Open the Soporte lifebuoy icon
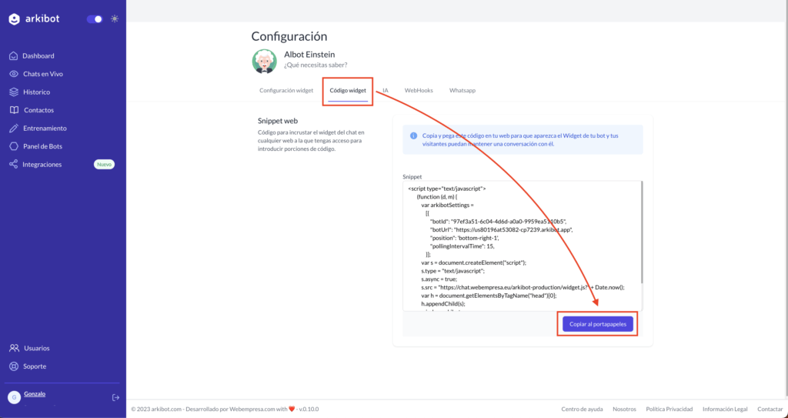The height and width of the screenshot is (418, 788). (x=14, y=366)
